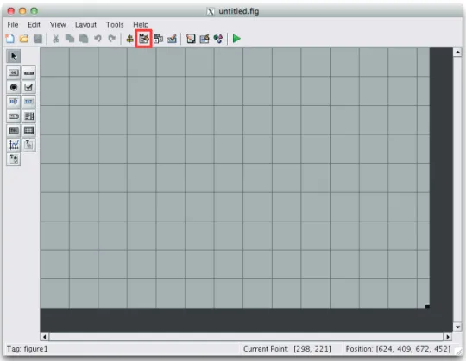The width and height of the screenshot is (466, 361).
Task: Open the File menu
Action: [x=13, y=25]
